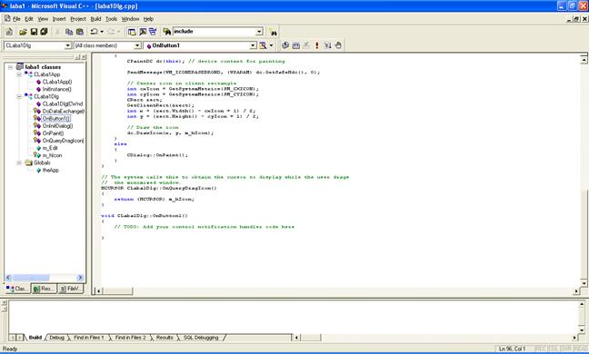
Task: Click the Stop Build icon
Action: (x=306, y=45)
